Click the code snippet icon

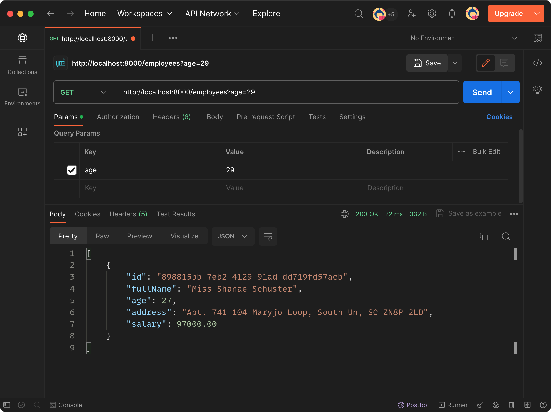(537, 63)
